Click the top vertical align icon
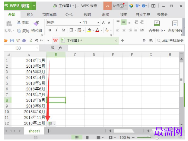188x141 pixels. click(x=118, y=22)
